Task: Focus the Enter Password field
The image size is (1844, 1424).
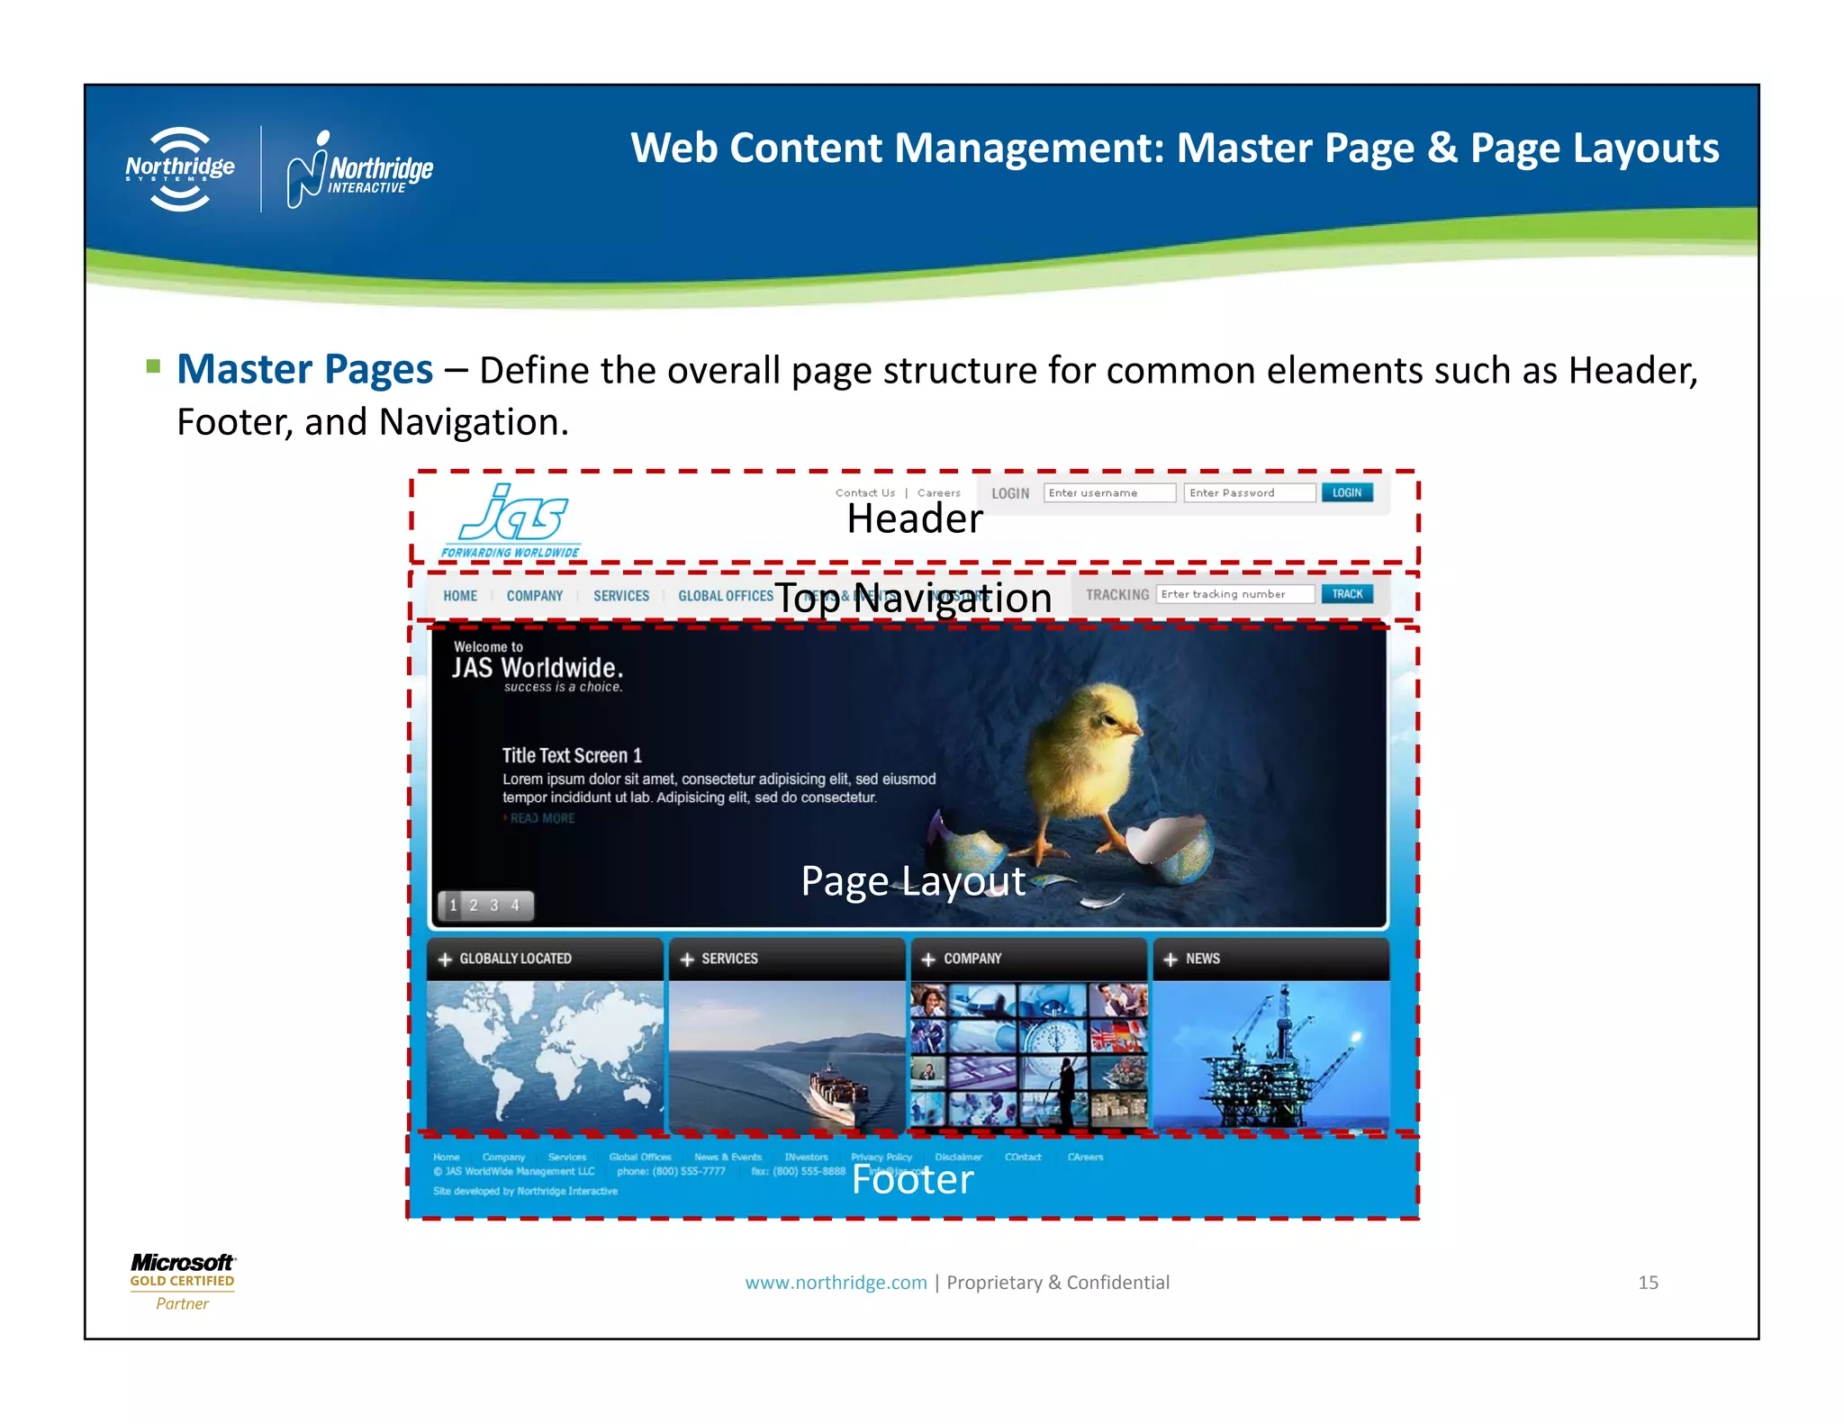Action: point(1250,492)
